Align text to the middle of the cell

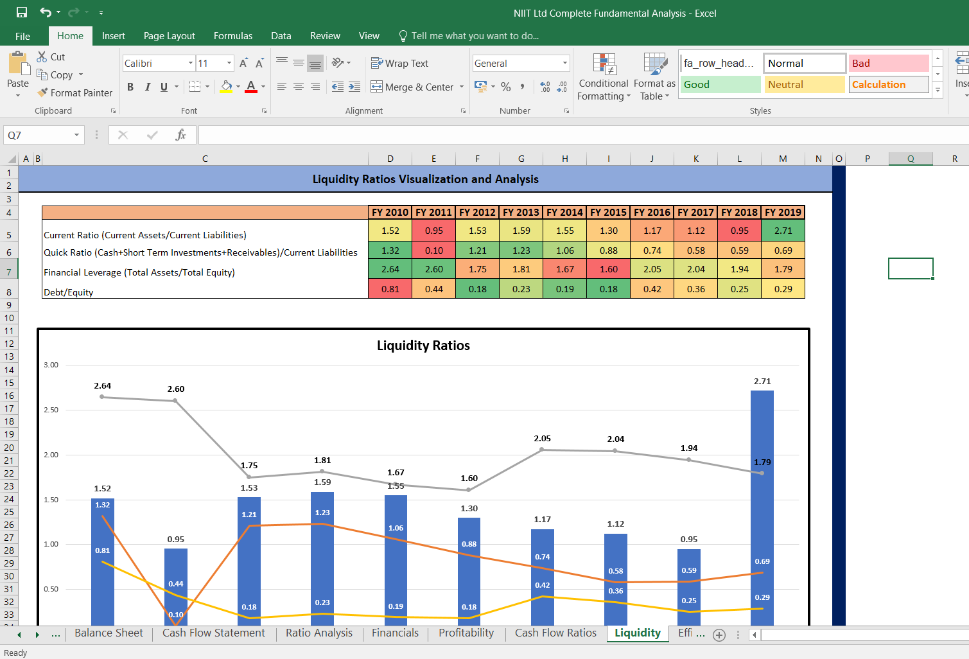(299, 63)
